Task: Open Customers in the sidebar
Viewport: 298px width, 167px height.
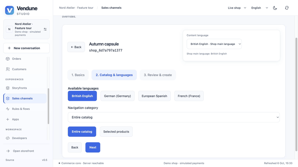Action: tap(25, 69)
